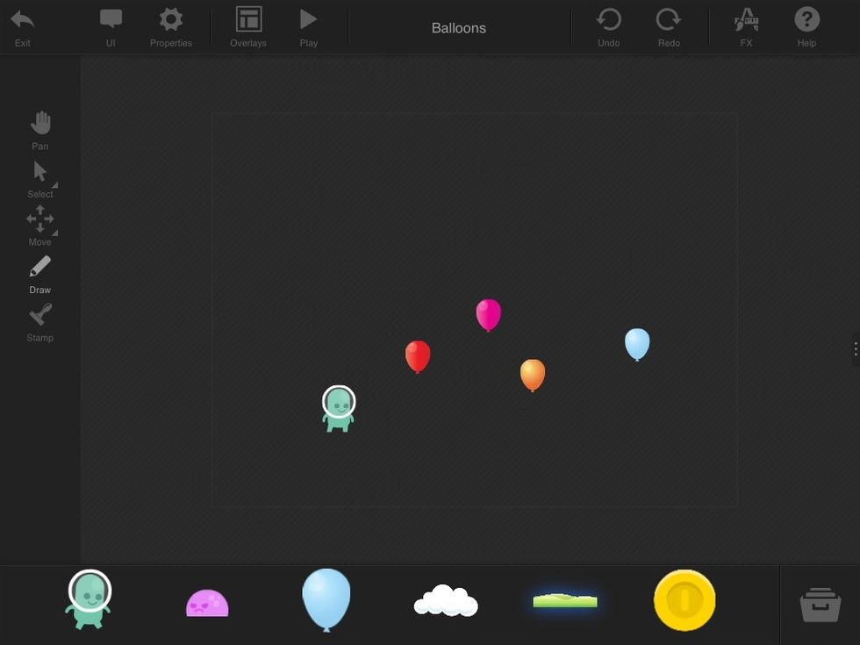Select the gold coin asset
The height and width of the screenshot is (645, 860).
click(684, 601)
